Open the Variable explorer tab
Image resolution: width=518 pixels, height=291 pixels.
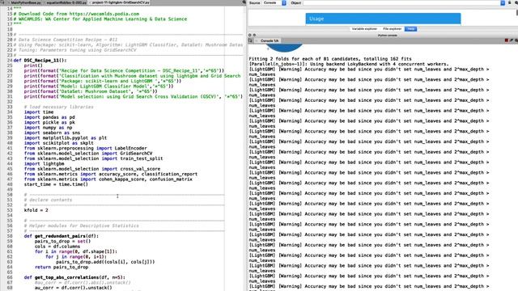(x=364, y=29)
